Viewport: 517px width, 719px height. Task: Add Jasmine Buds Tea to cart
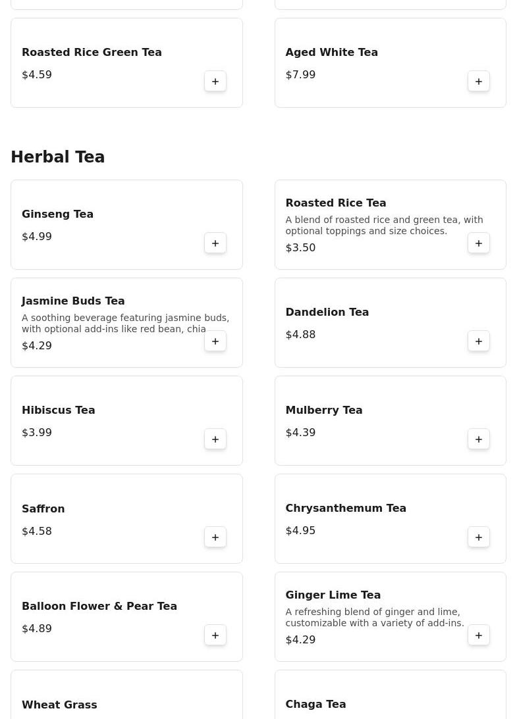coord(215,341)
